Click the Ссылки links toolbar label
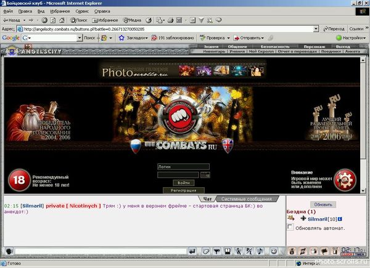Viewport: 370px width, 268px height. (356, 29)
